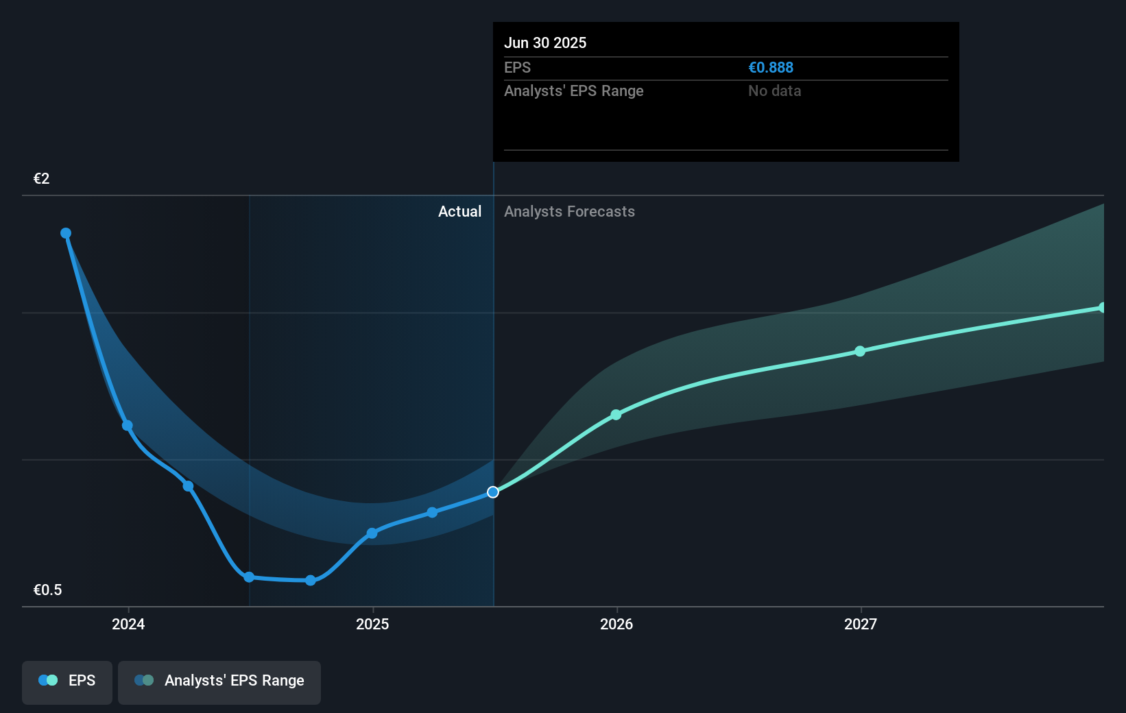Click the 2024 x-axis label
This screenshot has width=1126, height=713.
pyautogui.click(x=128, y=625)
